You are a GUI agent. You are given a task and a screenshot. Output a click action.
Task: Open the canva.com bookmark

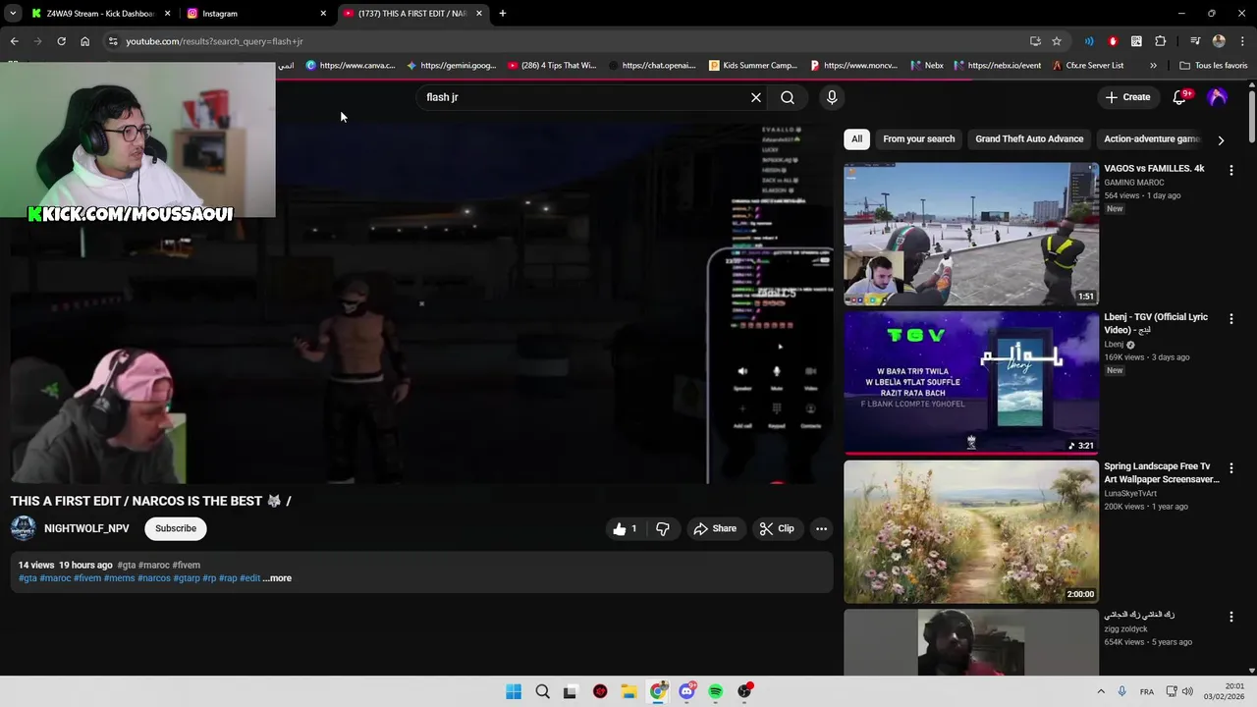coord(351,66)
